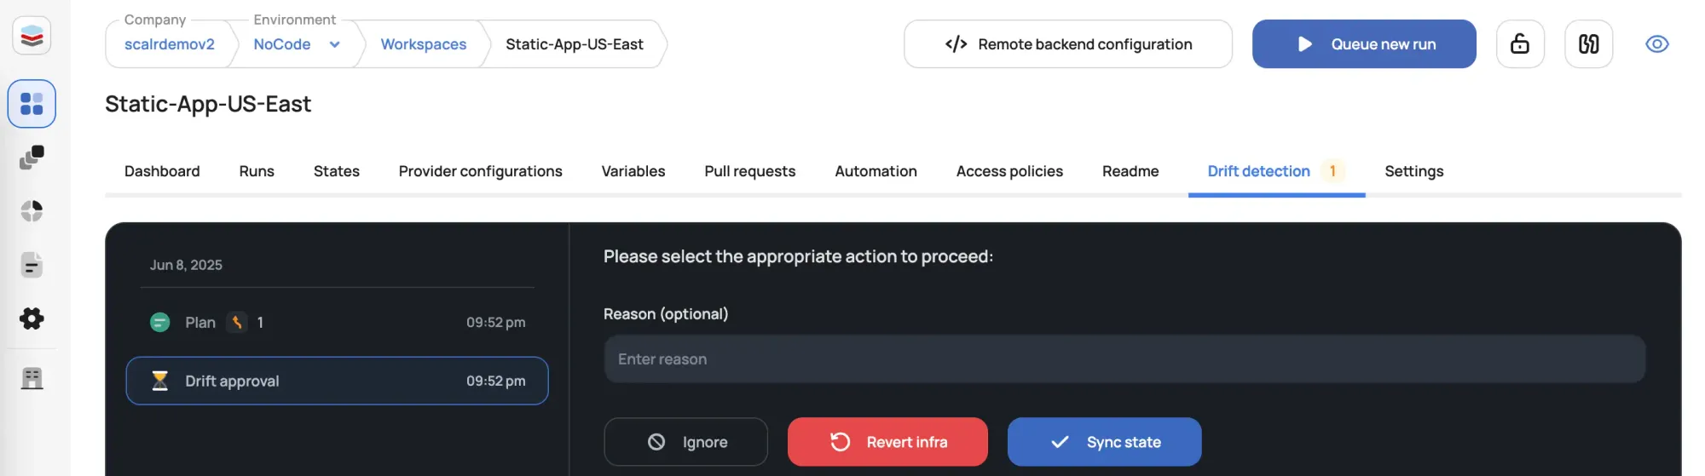Screen dimensions: 1705x476
Task: Click the Revert infra button
Action: 887,442
